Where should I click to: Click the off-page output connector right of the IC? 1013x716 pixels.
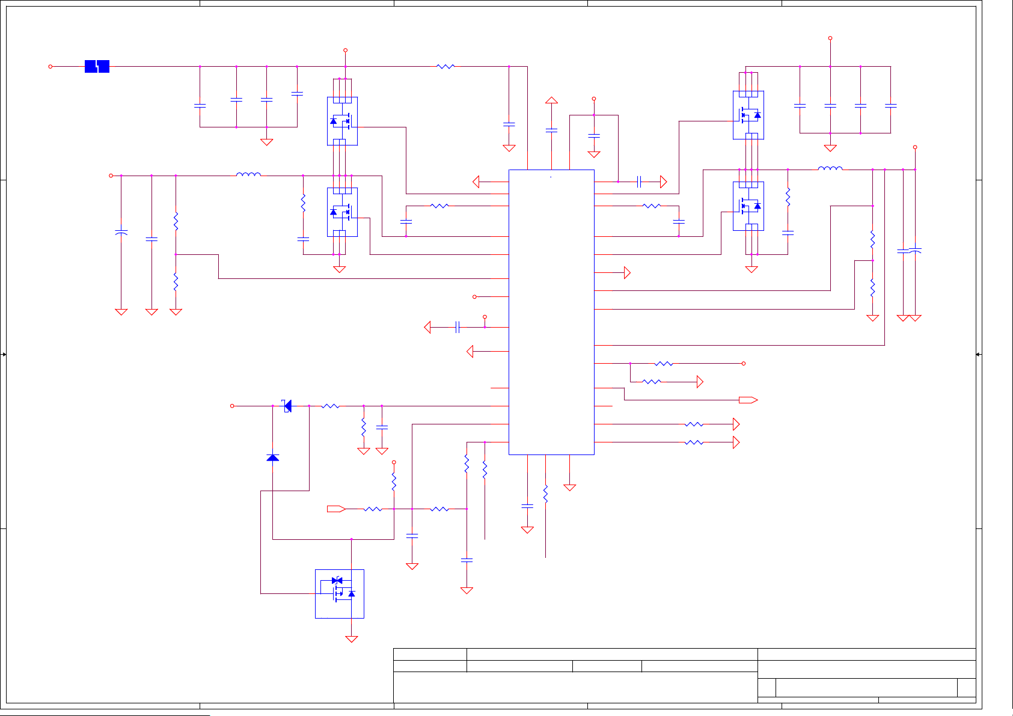(748, 400)
